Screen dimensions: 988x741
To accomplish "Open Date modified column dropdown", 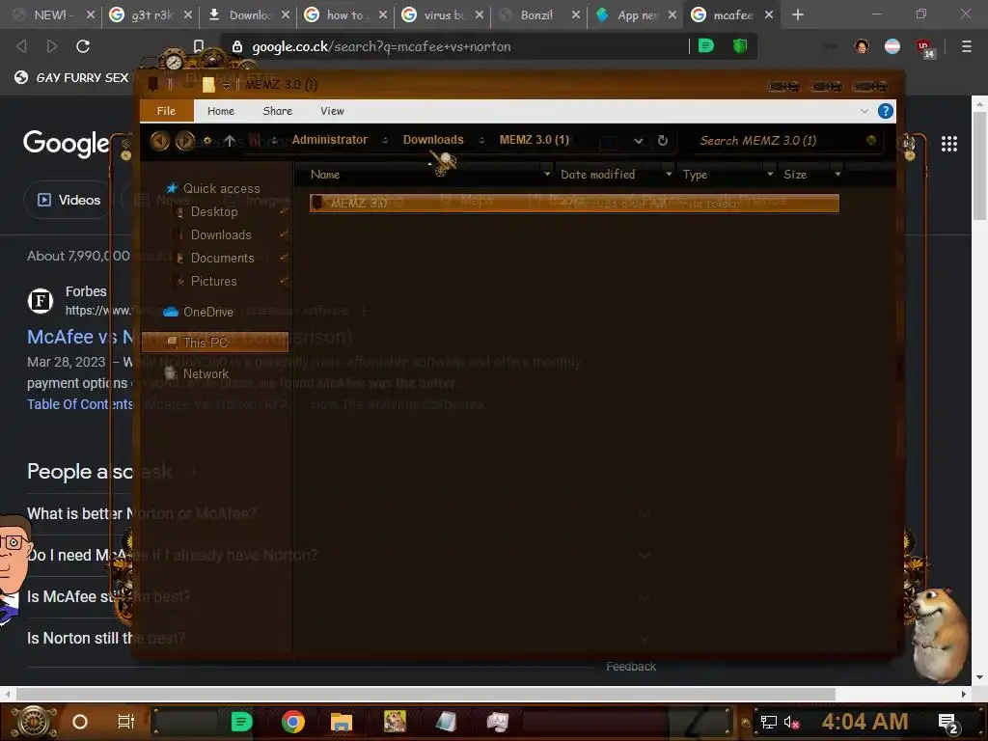I will click(669, 174).
